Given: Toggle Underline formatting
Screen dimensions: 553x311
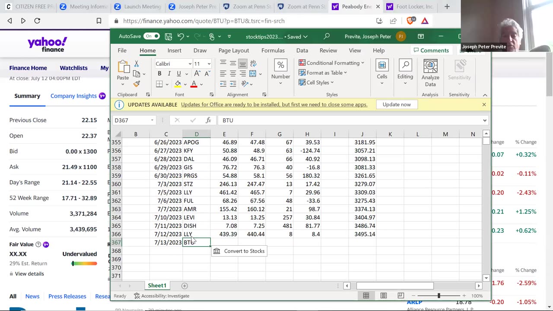Looking at the screenshot, I should pos(178,74).
